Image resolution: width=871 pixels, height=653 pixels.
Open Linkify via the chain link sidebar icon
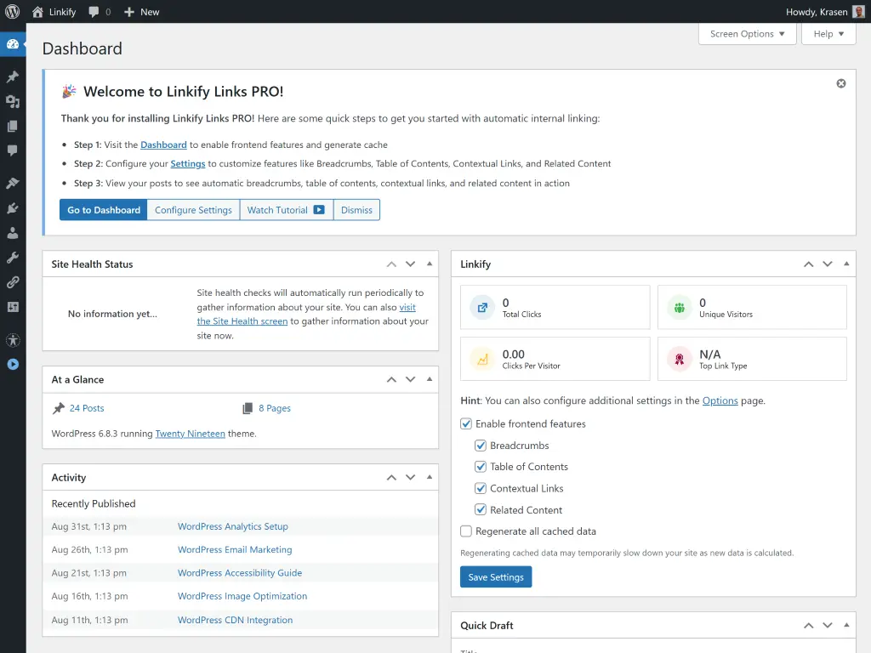pyautogui.click(x=12, y=282)
